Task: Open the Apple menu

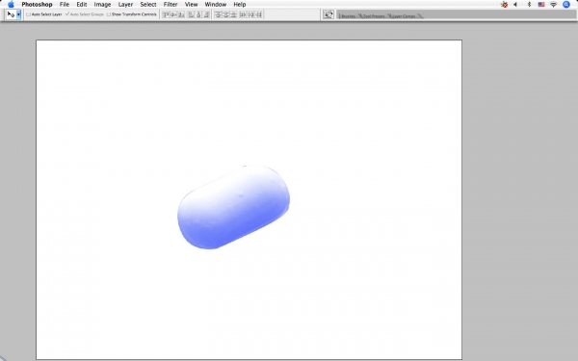Action: tap(11, 5)
